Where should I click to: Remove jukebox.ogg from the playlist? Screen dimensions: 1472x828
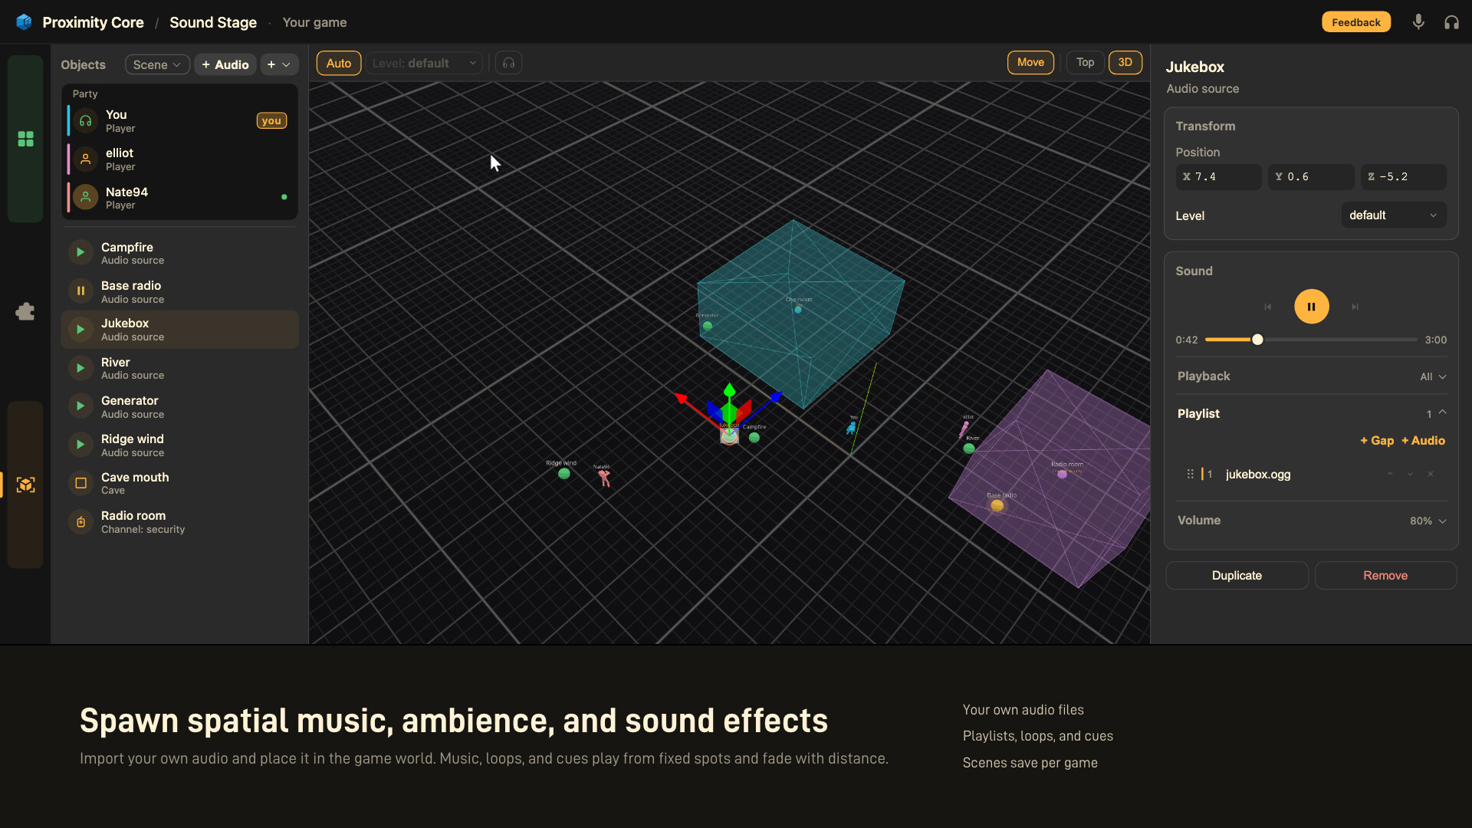tap(1431, 475)
